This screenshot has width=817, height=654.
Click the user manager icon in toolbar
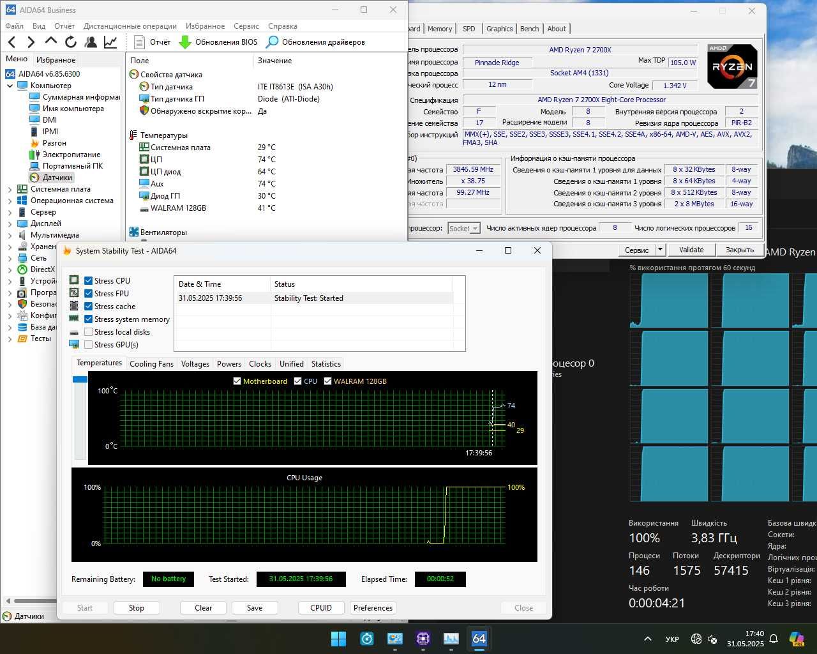91,42
